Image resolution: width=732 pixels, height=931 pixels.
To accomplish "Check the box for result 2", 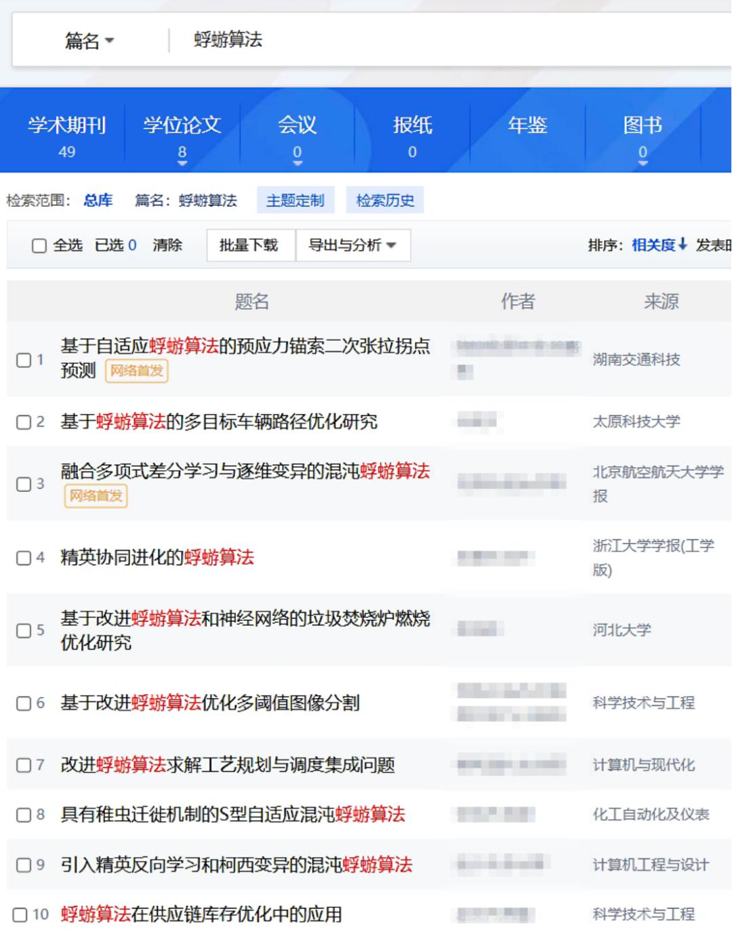I will pos(24,422).
